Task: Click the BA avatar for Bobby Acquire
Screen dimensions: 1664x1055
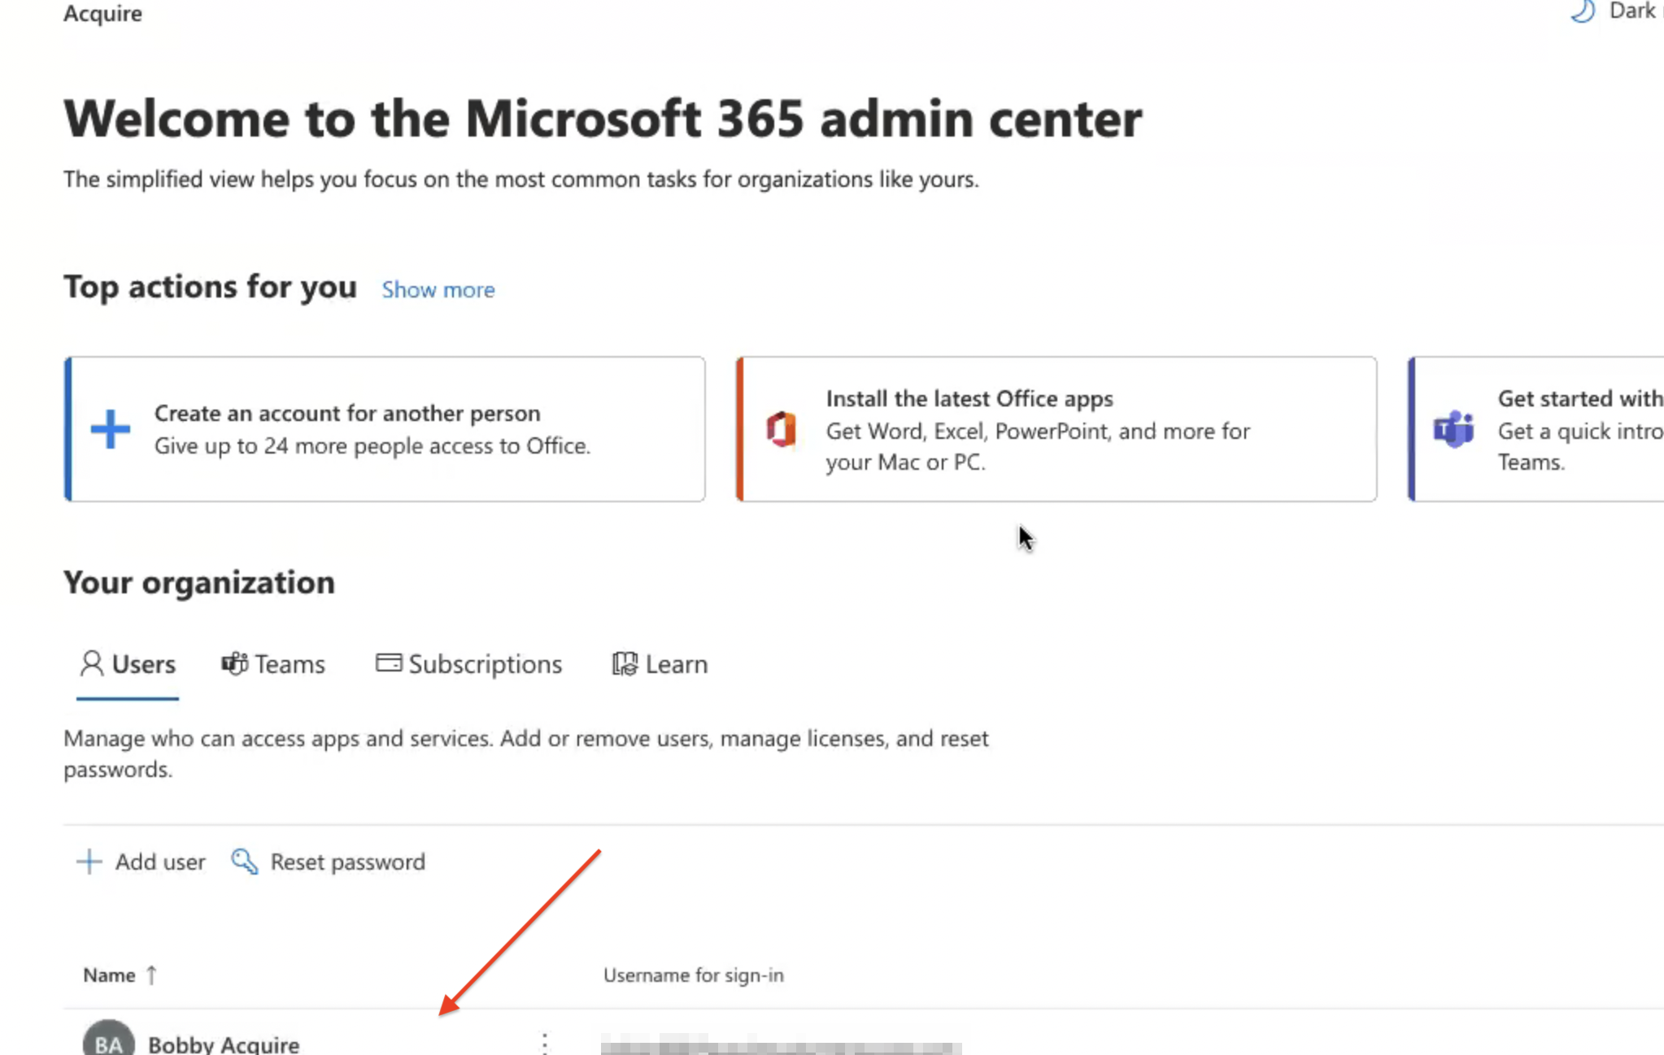Action: click(109, 1039)
